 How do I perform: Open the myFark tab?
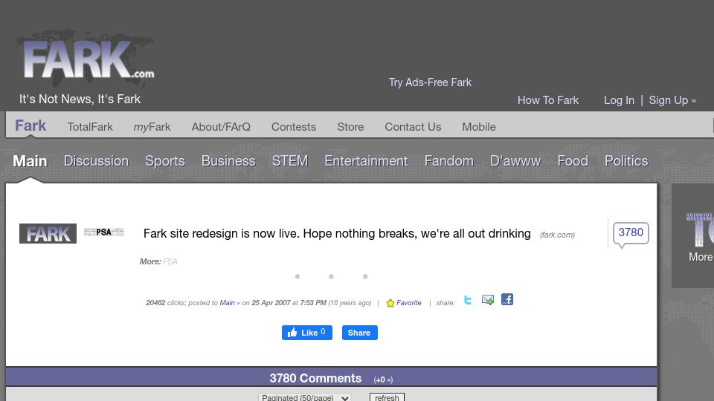152,127
